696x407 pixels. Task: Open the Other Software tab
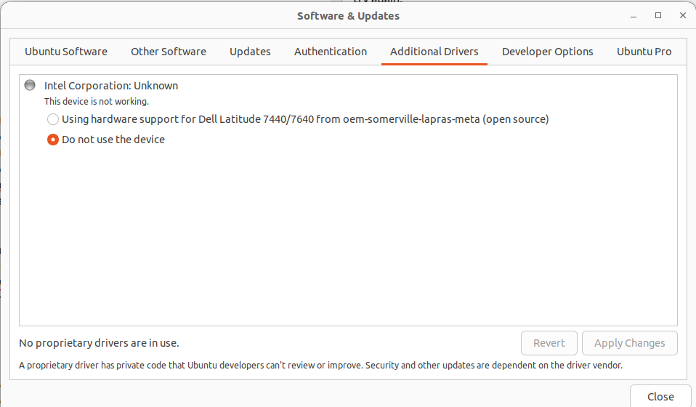tap(169, 52)
